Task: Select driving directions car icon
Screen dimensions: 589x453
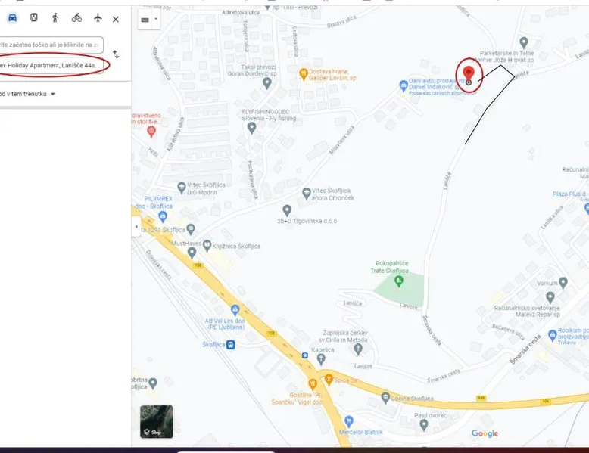Action: click(12, 17)
